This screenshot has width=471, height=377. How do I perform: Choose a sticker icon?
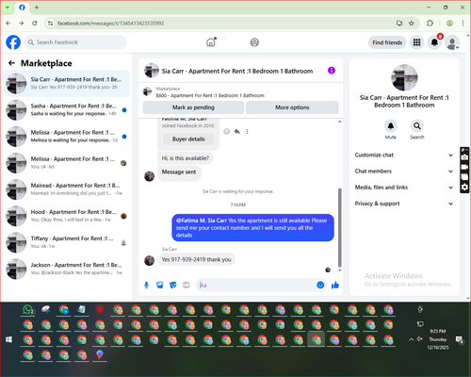tap(173, 285)
